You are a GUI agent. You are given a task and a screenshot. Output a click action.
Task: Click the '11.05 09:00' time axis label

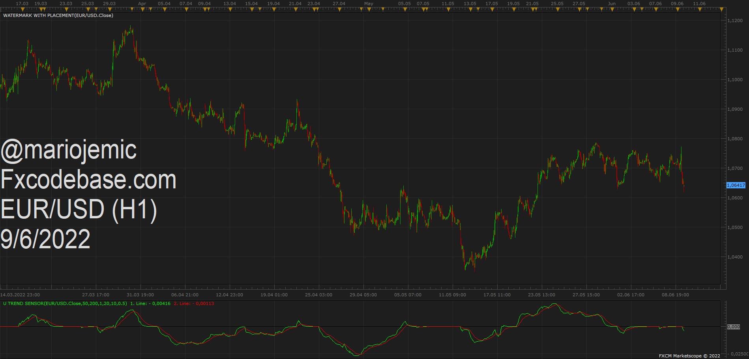click(x=453, y=295)
